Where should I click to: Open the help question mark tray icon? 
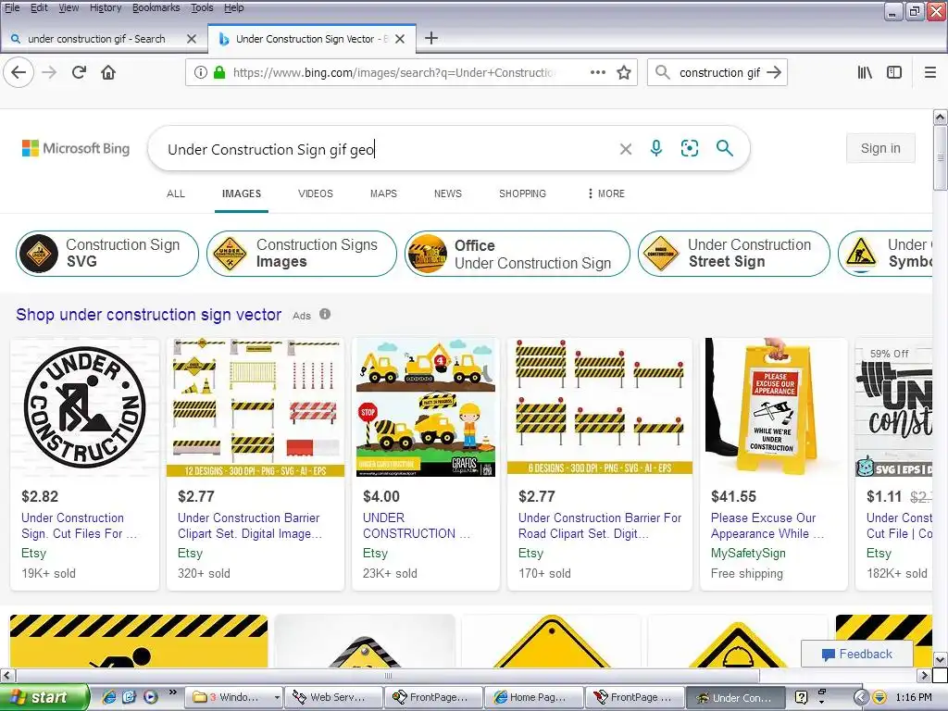pyautogui.click(x=801, y=697)
